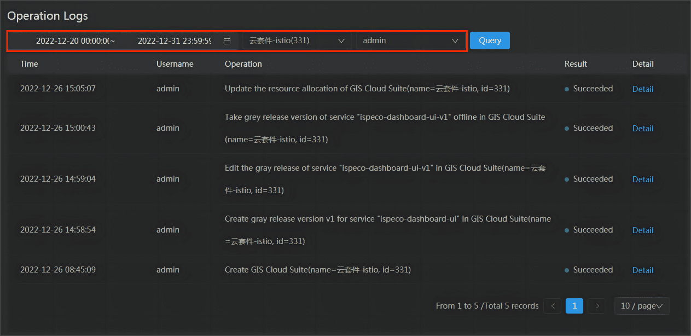Image resolution: width=691 pixels, height=336 pixels.
Task: Click admin username in the 14:59:04 row
Action: pos(168,178)
